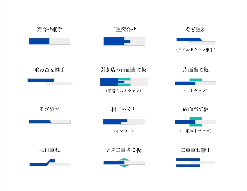Image resolution: width=247 pixels, height=191 pixels.
Task: Click the 突合せ継手 butt joint diagram
Action: (x=50, y=41)
